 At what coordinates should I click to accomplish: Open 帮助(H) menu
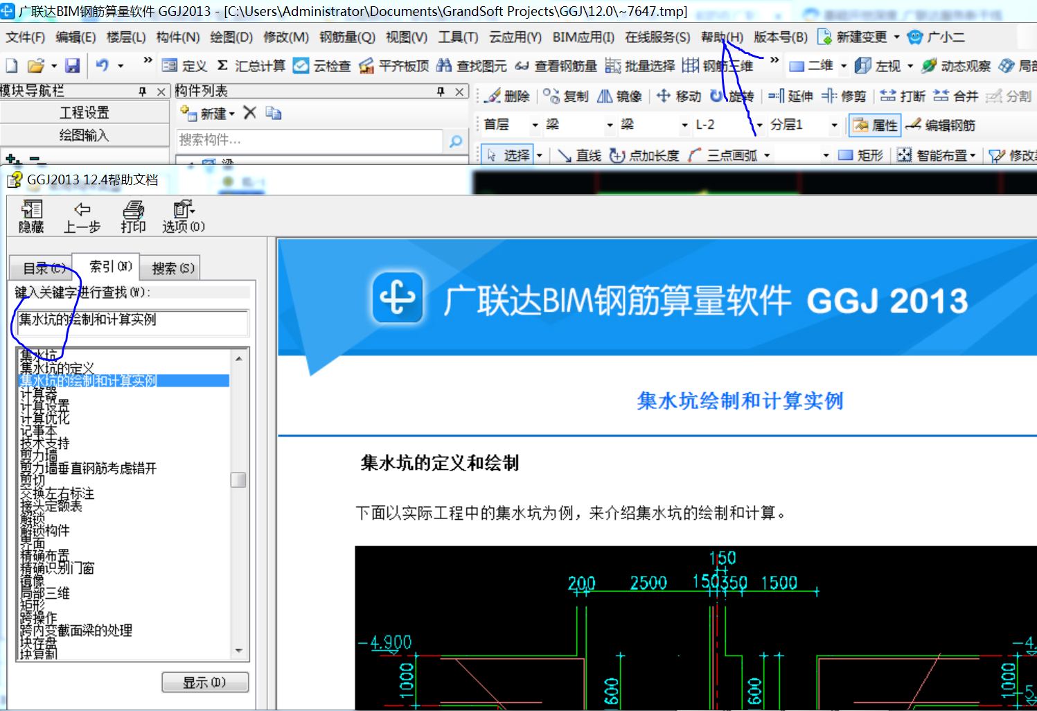tap(722, 37)
